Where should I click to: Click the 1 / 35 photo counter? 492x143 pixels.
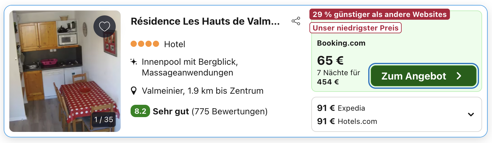coord(103,120)
